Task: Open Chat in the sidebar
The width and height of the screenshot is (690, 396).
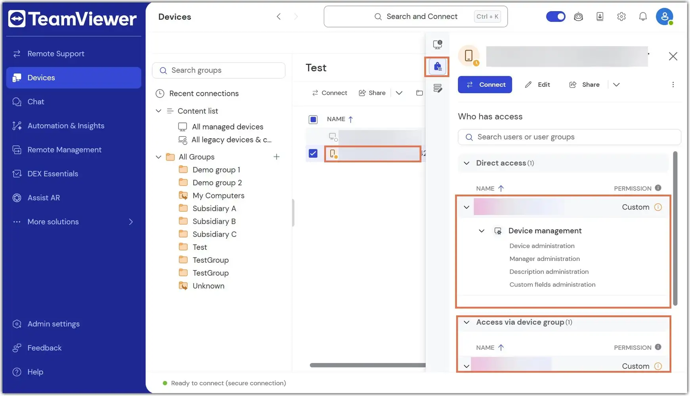Action: tap(73, 102)
